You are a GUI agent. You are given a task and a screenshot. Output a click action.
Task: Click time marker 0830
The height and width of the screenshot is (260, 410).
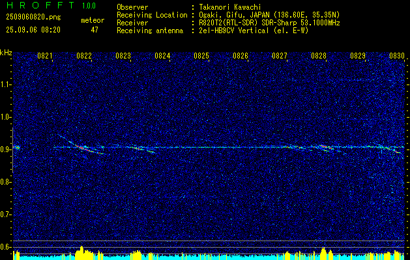tap(397, 55)
